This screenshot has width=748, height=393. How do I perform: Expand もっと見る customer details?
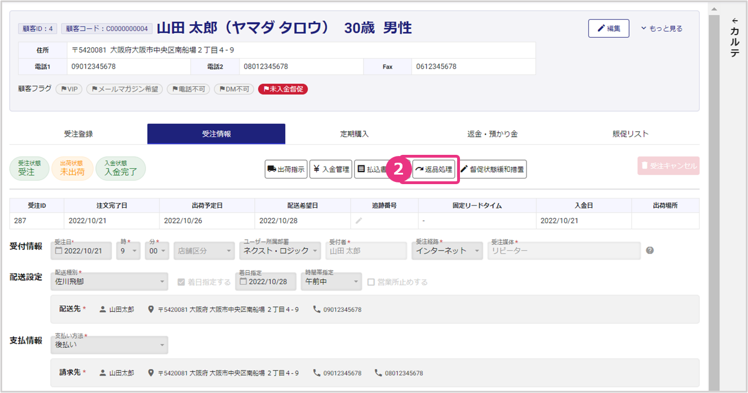pyautogui.click(x=662, y=28)
